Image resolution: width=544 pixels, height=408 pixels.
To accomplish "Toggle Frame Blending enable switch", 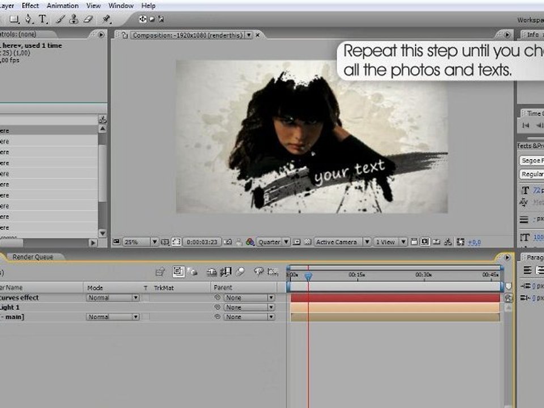I will [226, 271].
